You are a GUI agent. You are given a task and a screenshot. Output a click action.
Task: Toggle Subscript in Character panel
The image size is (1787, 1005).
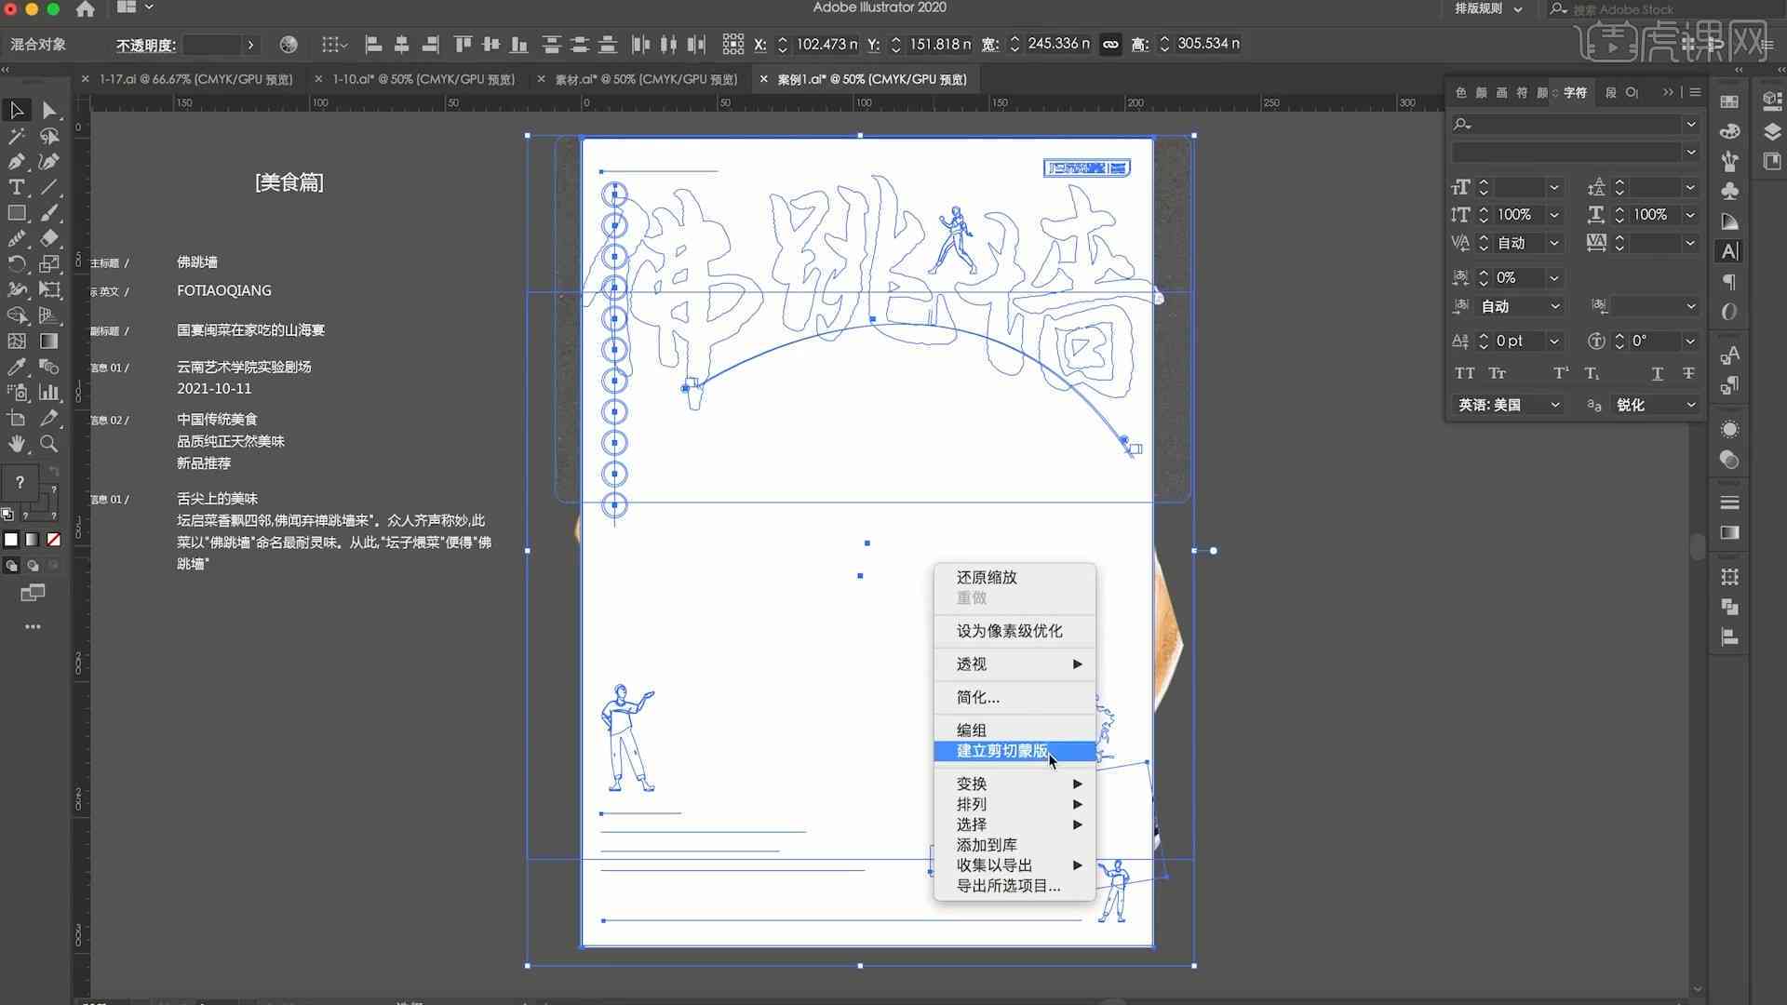(x=1592, y=373)
